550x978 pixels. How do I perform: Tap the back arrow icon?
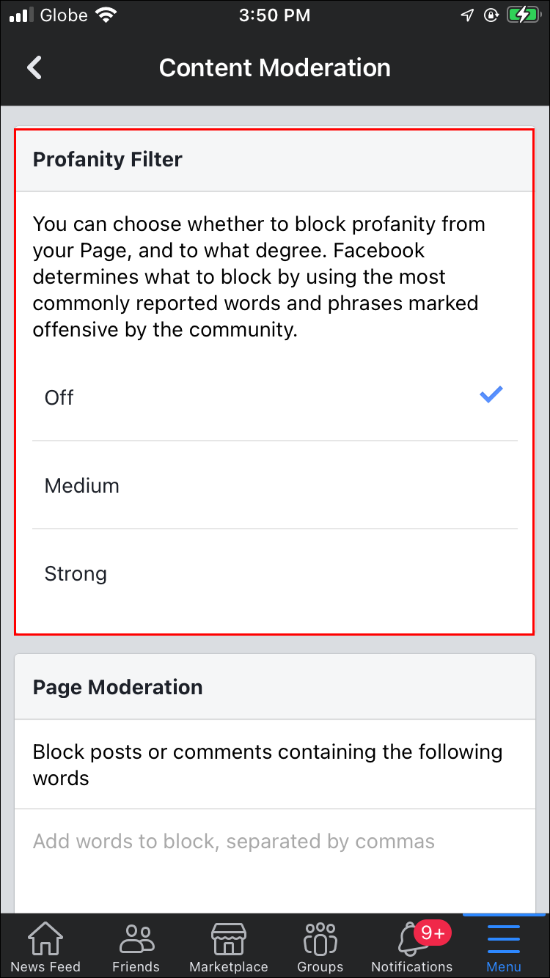(34, 67)
